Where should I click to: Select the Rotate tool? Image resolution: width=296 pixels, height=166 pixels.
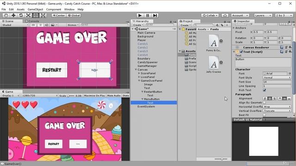point(21,15)
